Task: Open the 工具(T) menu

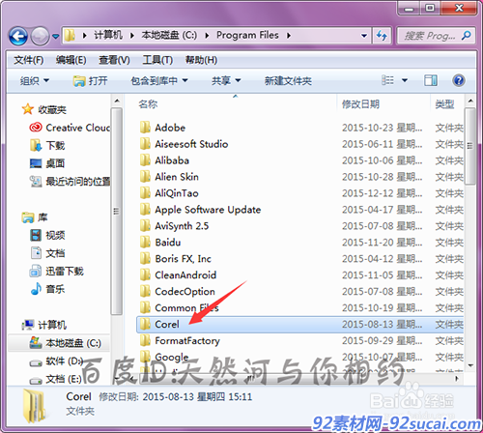Action: 157,60
